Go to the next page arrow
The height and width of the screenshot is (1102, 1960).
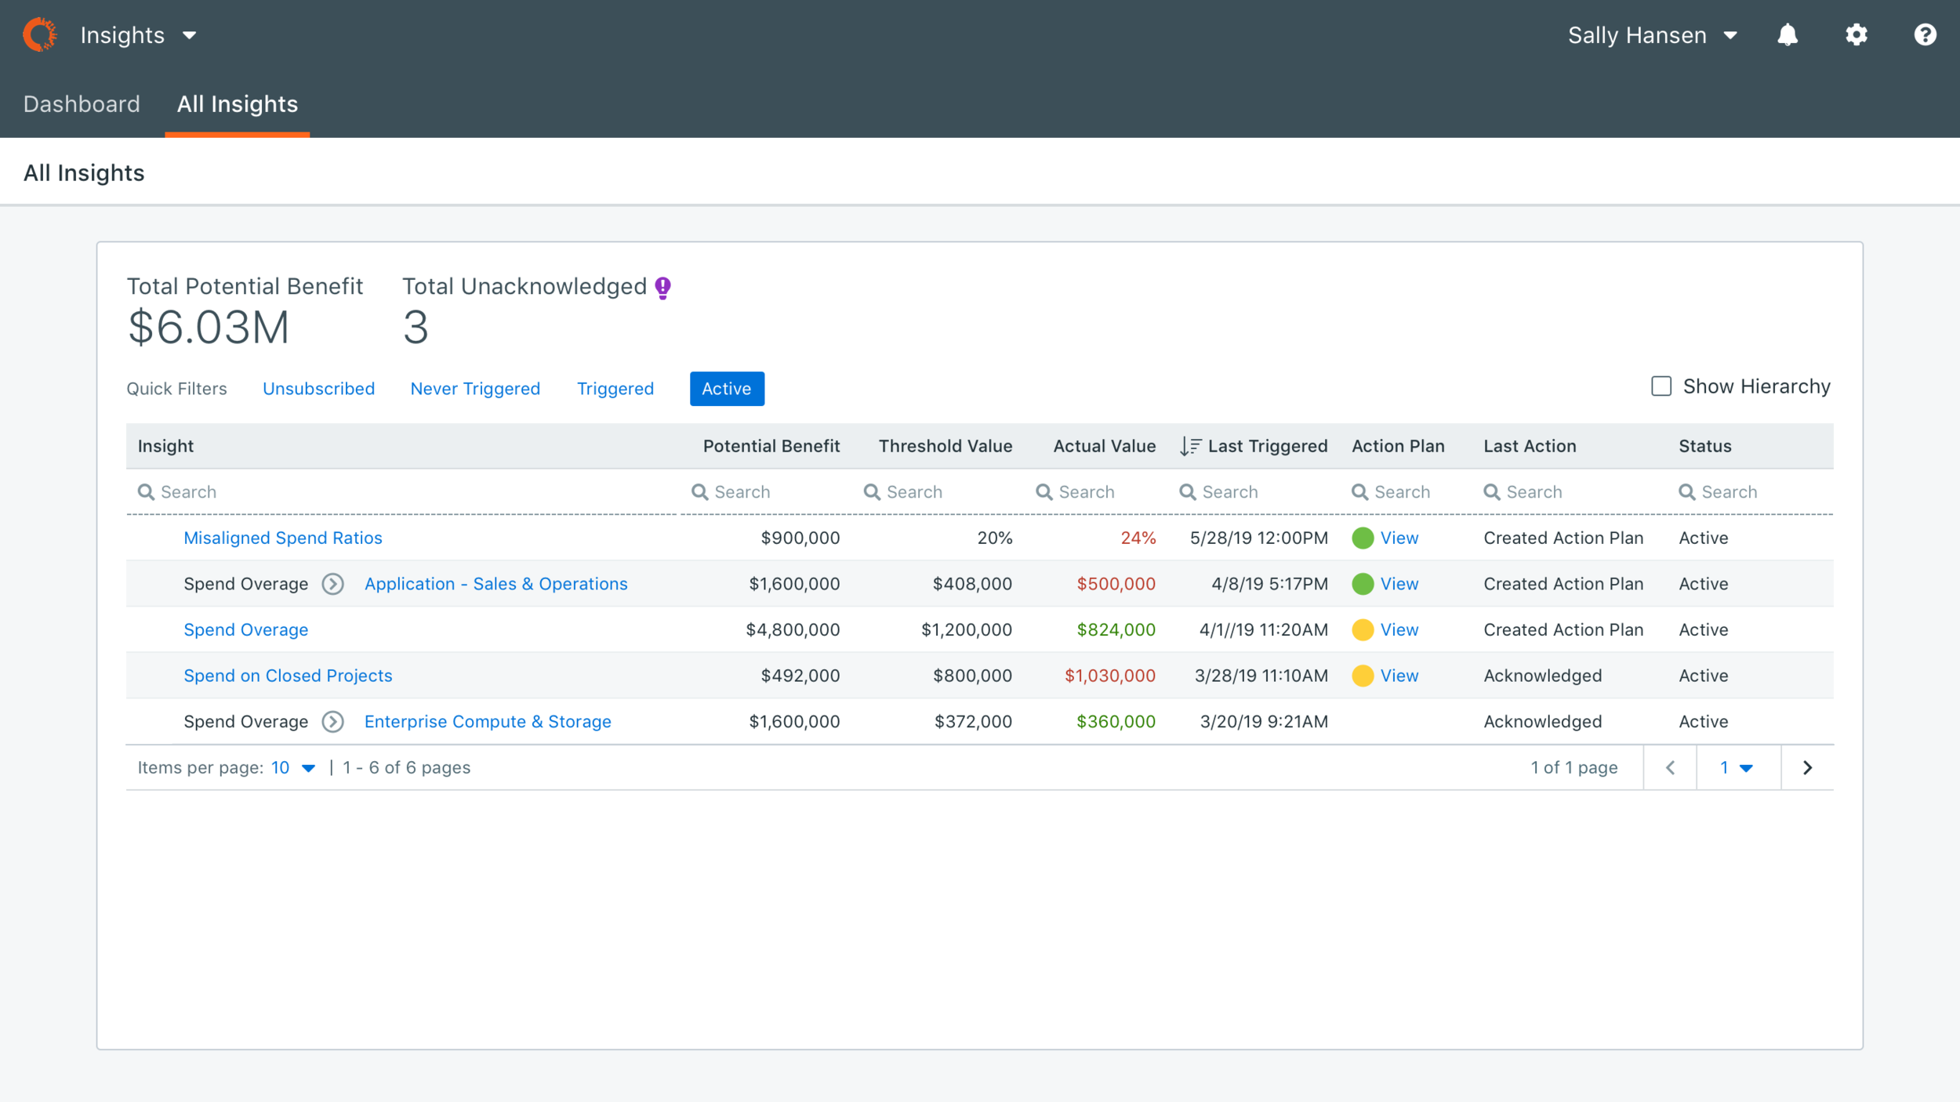click(1807, 768)
